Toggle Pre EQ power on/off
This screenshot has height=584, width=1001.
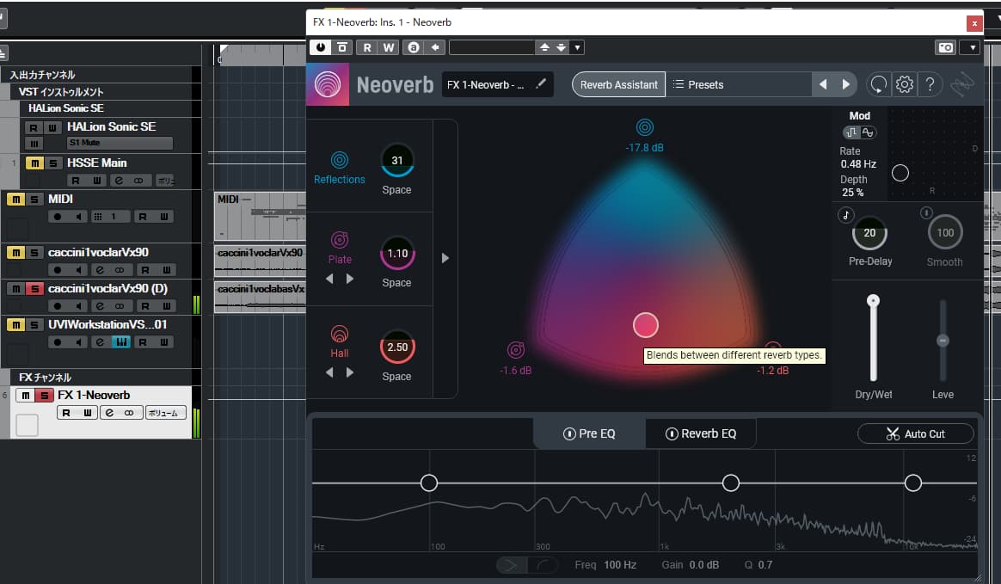[x=568, y=434]
